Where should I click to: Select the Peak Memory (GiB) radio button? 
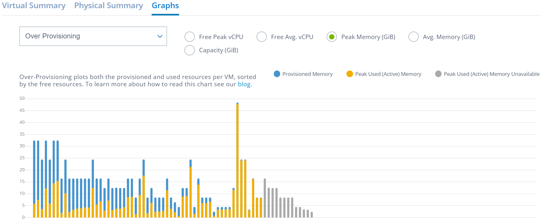tap(331, 37)
